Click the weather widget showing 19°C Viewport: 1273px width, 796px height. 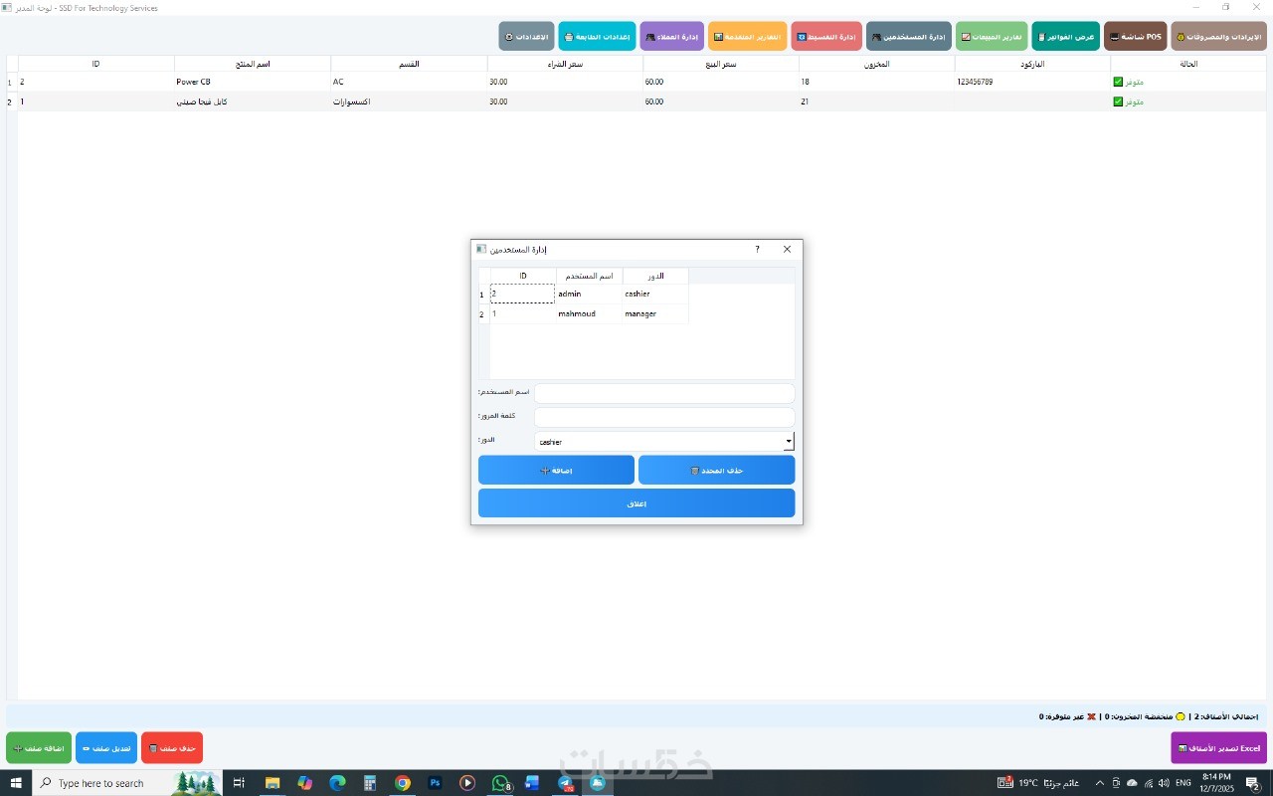pos(1038,783)
